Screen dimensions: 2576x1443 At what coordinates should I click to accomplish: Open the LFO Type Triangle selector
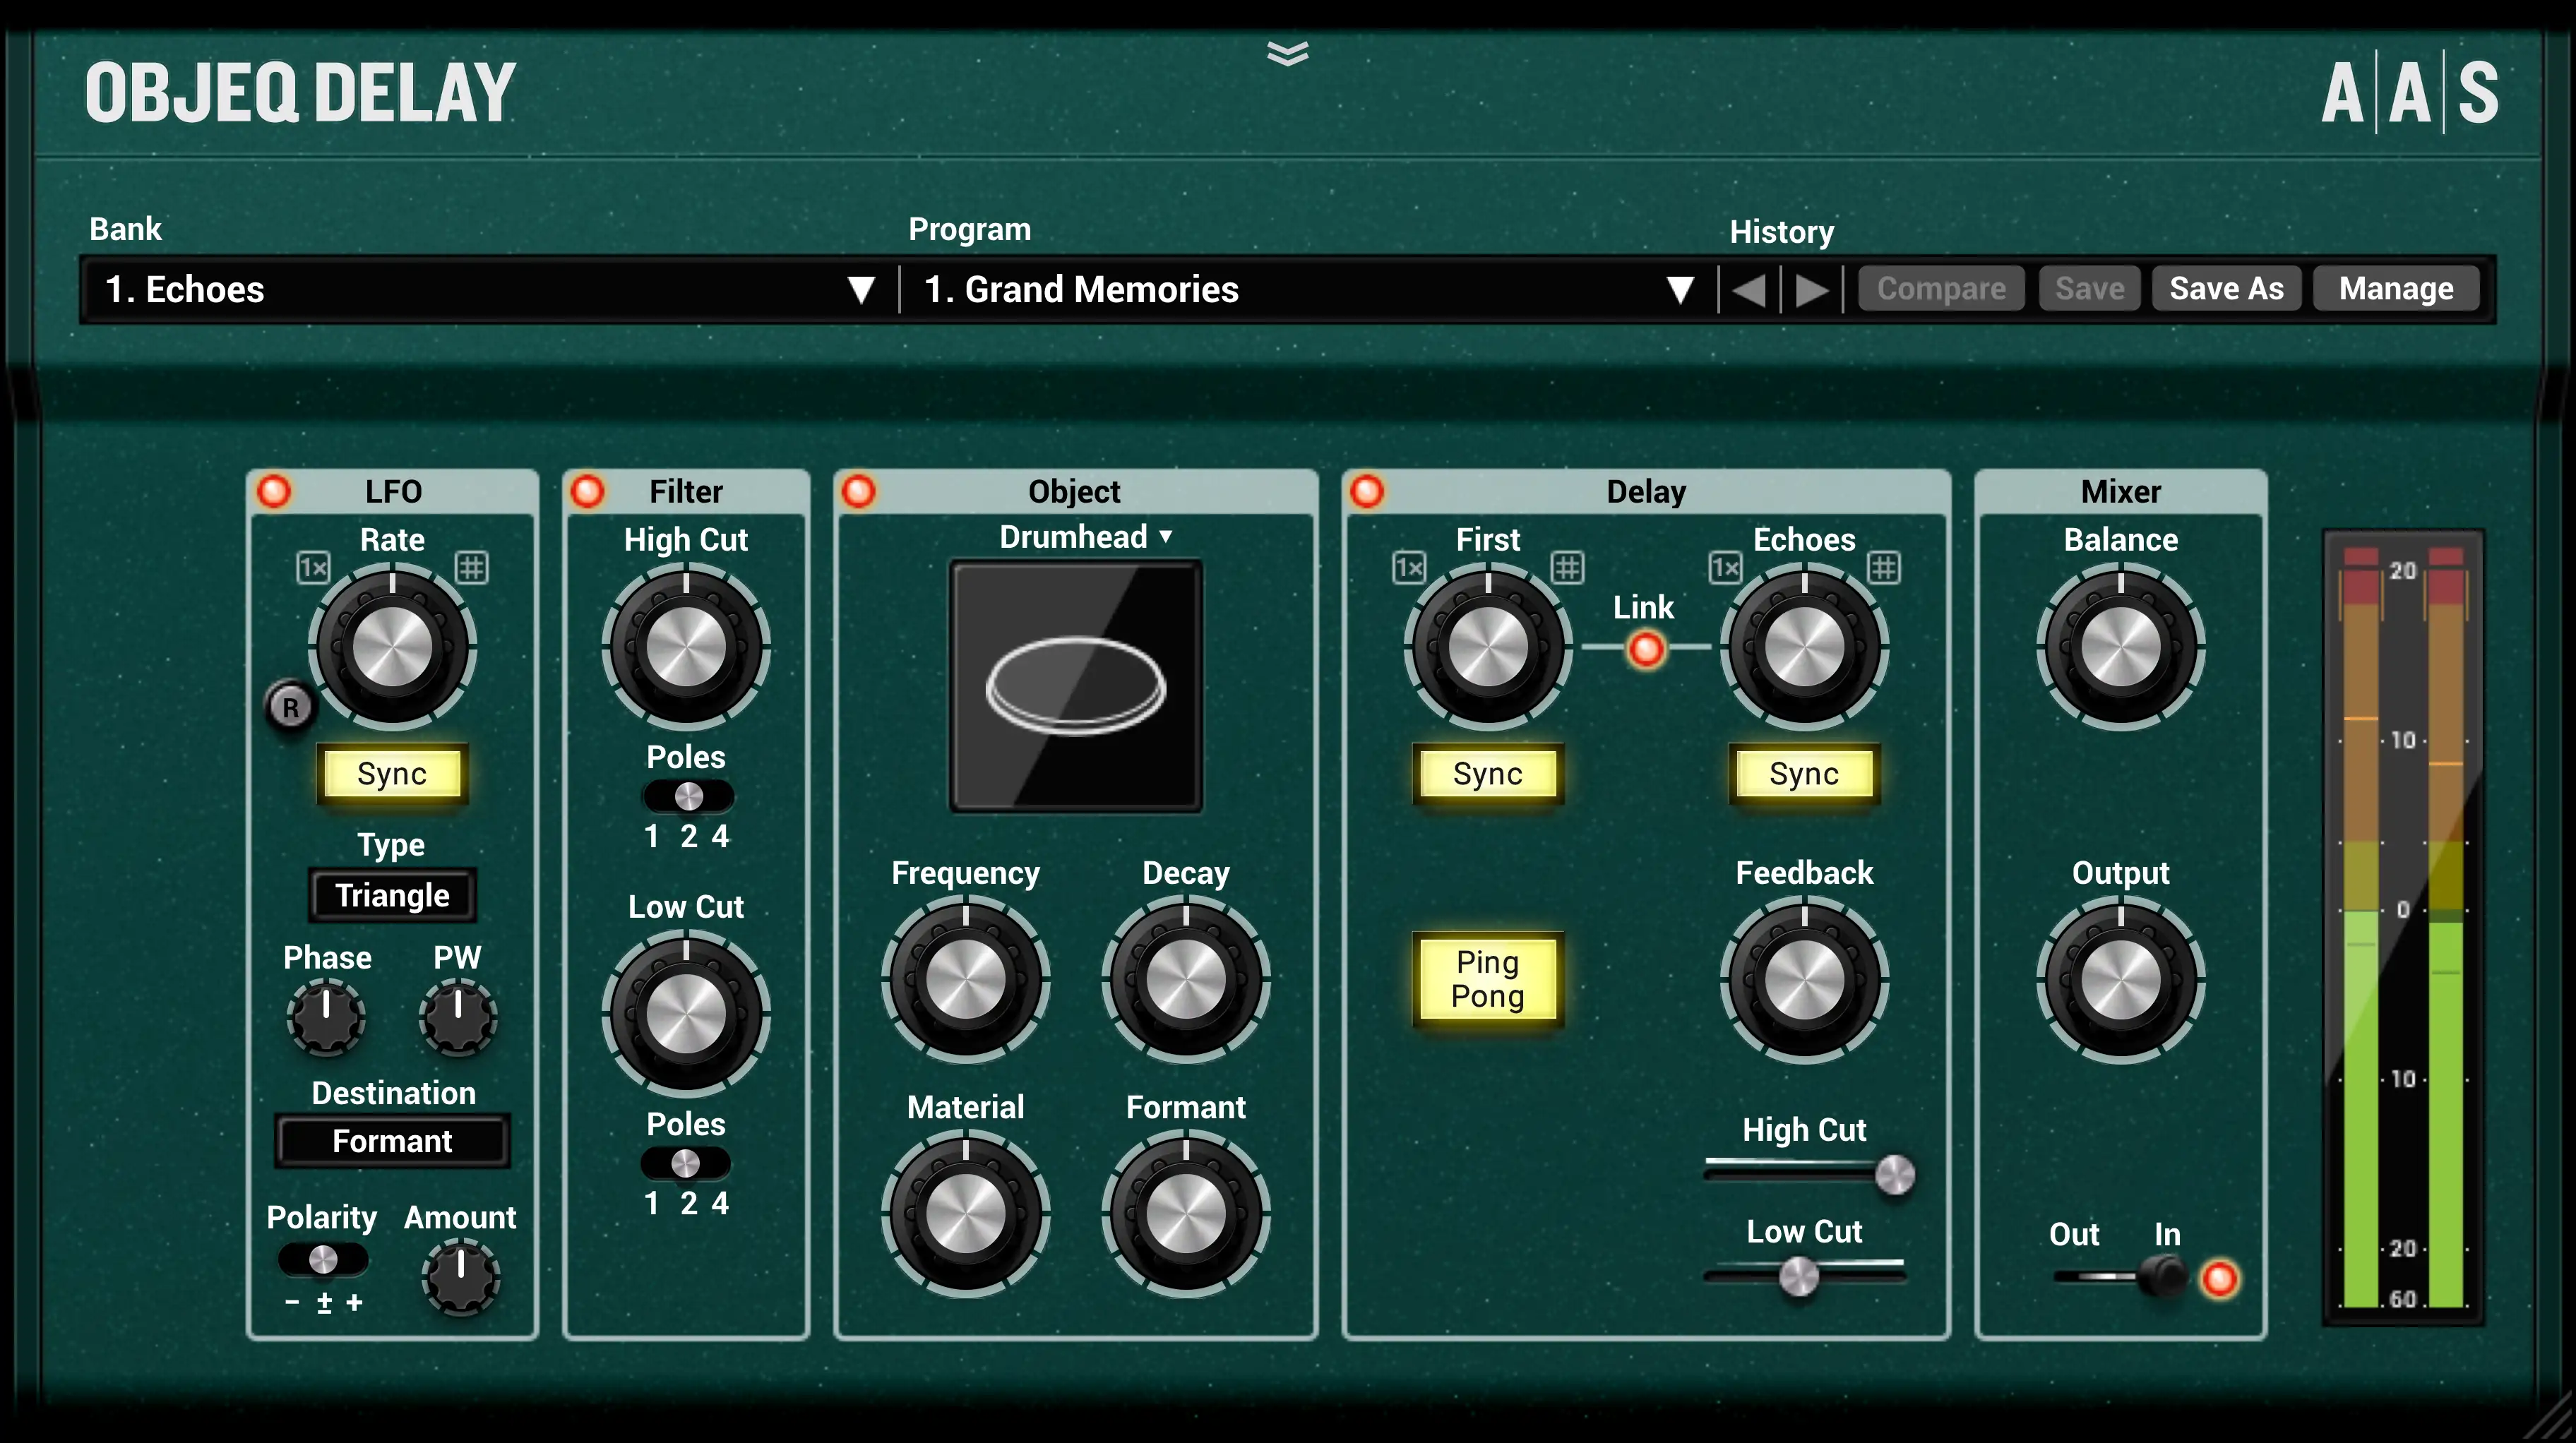(x=392, y=895)
